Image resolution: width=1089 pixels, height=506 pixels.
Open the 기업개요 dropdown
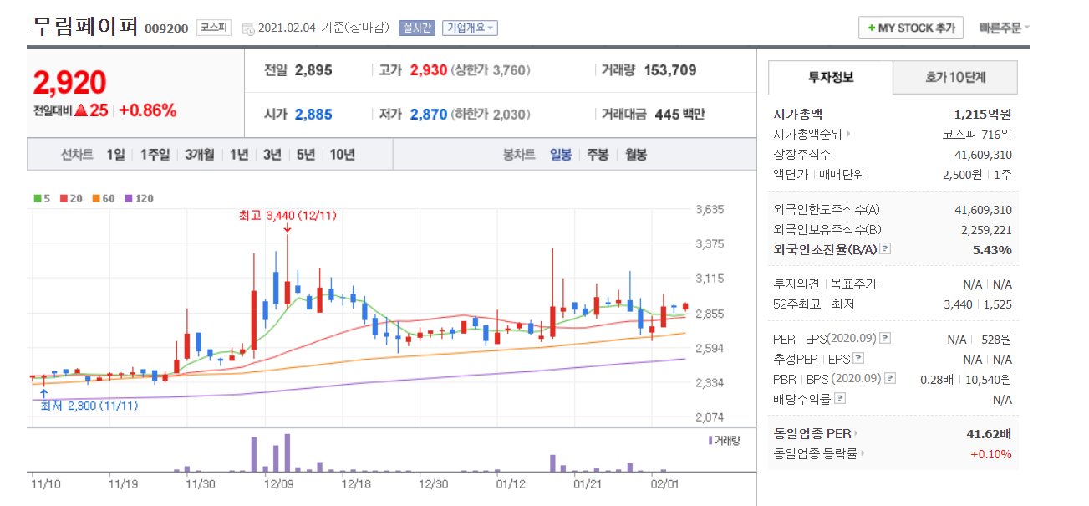[469, 28]
